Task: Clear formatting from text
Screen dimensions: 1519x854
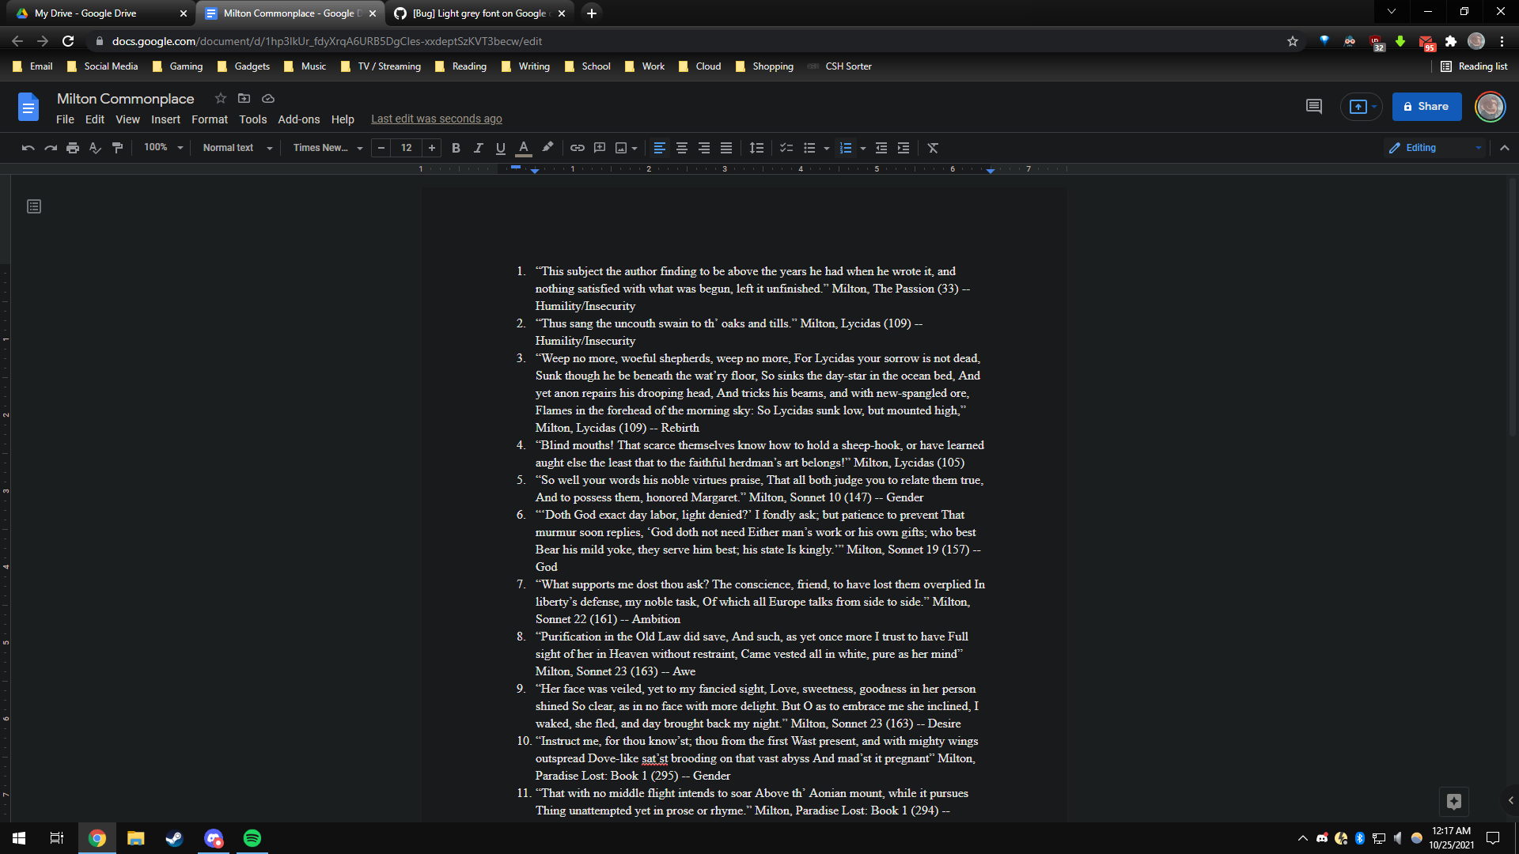Action: [x=933, y=148]
